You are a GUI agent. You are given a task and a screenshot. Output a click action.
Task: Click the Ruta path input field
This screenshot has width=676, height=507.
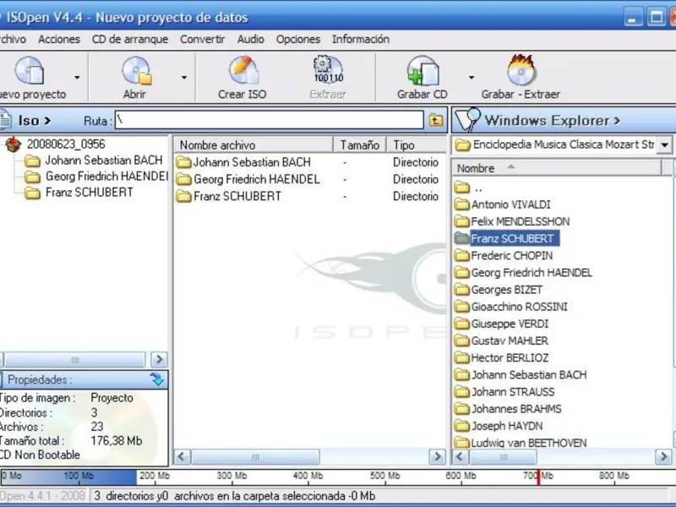coord(269,120)
